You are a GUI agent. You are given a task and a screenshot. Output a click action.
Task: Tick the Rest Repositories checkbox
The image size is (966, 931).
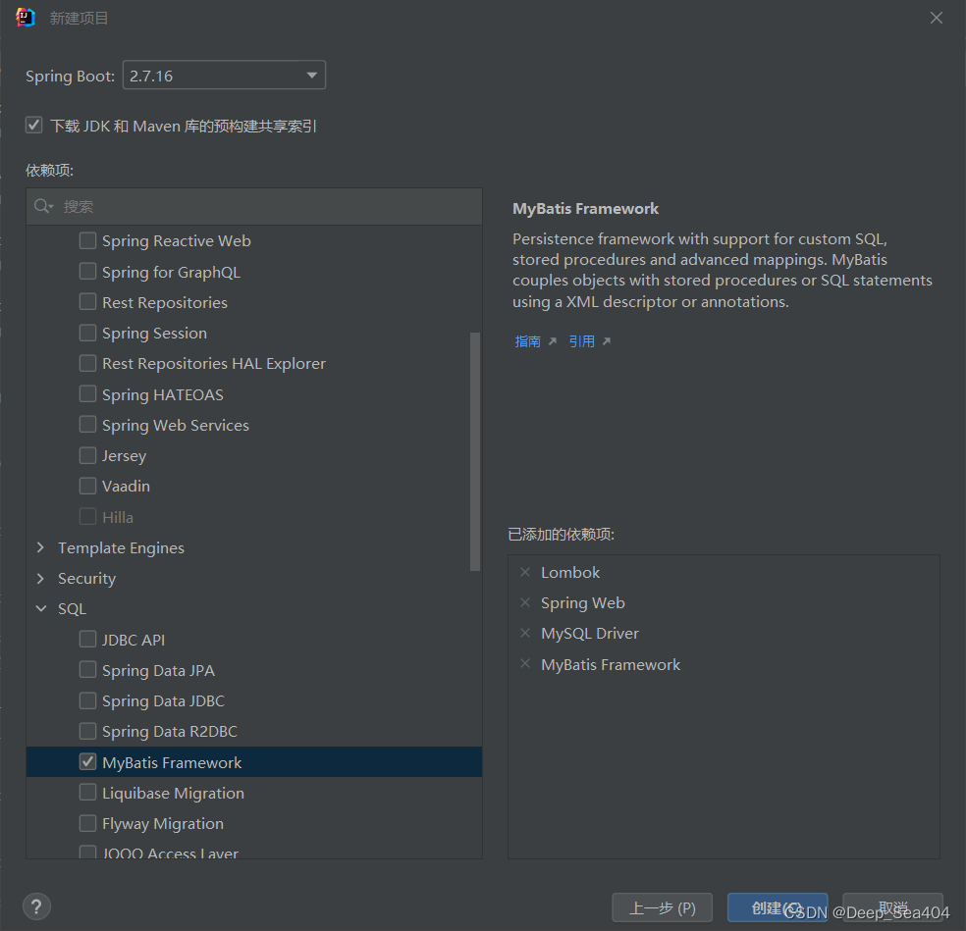click(87, 302)
